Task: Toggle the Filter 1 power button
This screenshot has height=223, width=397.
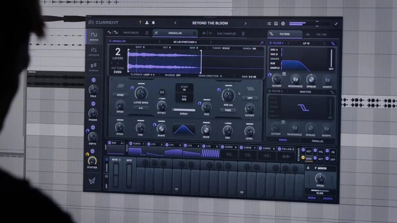Action: [x=270, y=43]
